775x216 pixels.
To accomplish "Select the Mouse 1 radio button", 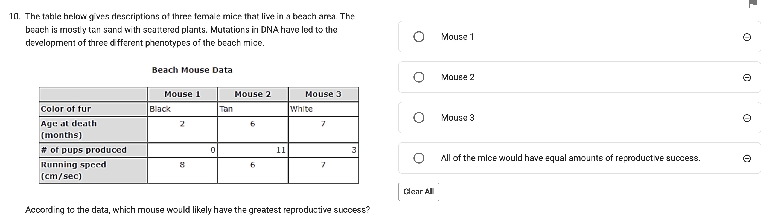I will 419,37.
